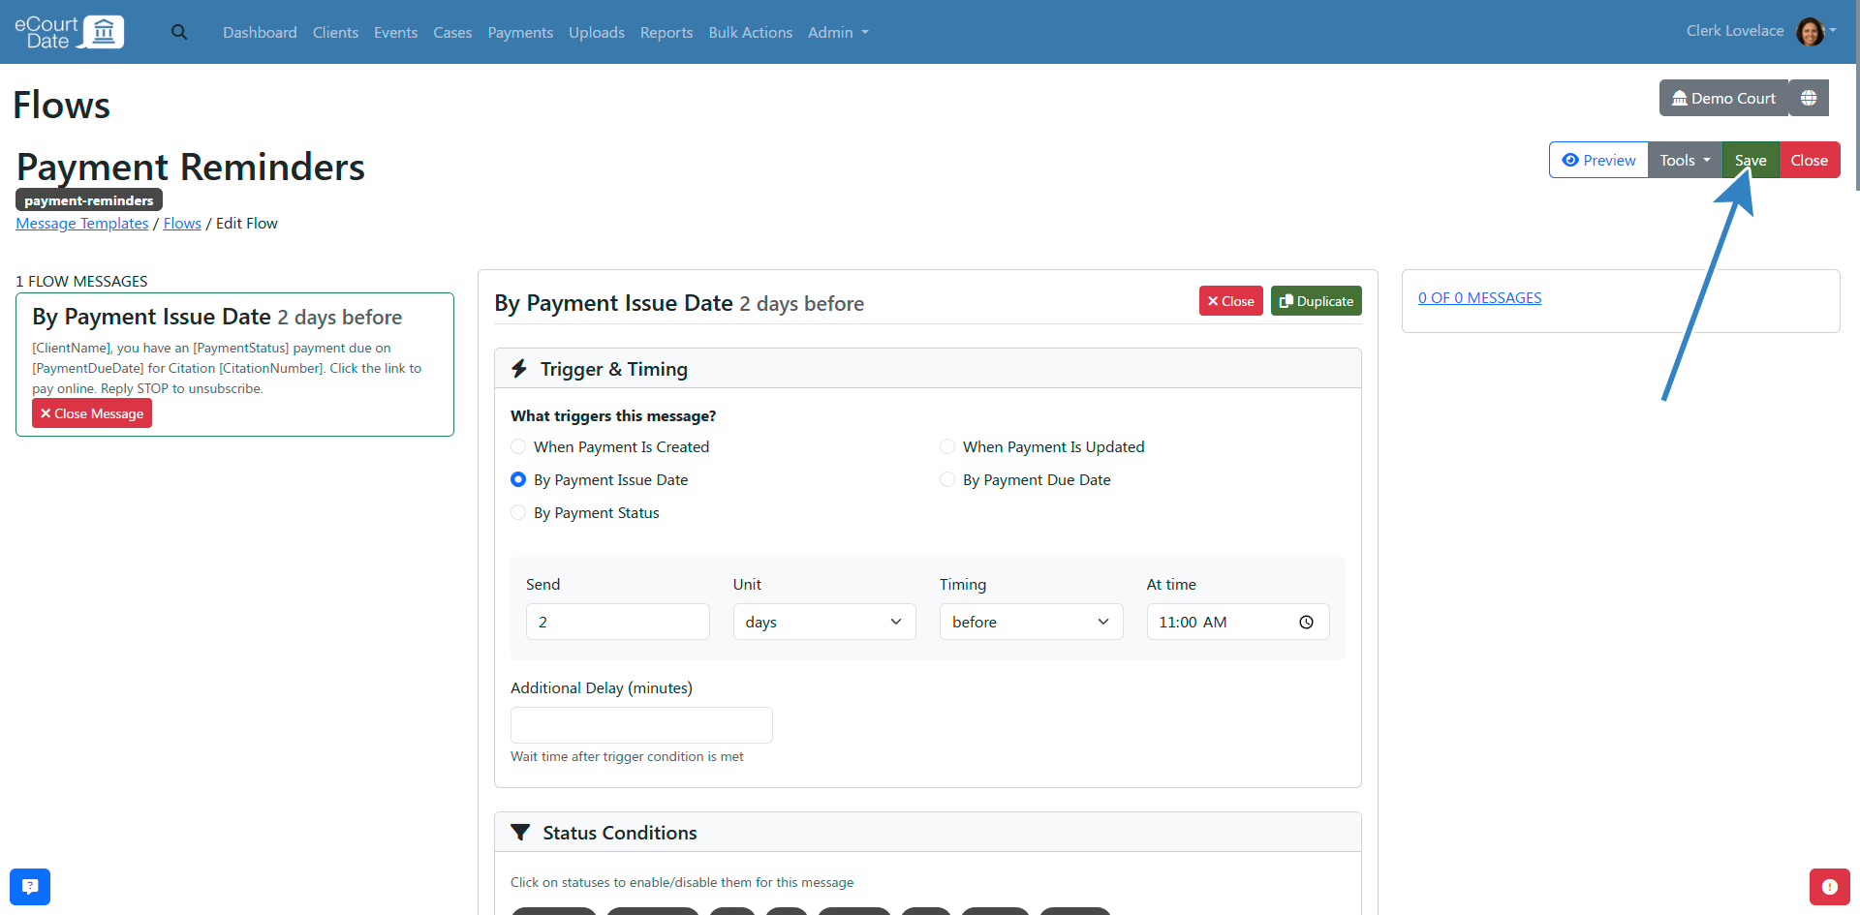The width and height of the screenshot is (1860, 915).
Task: Open Payments in navigation
Action: [520, 32]
